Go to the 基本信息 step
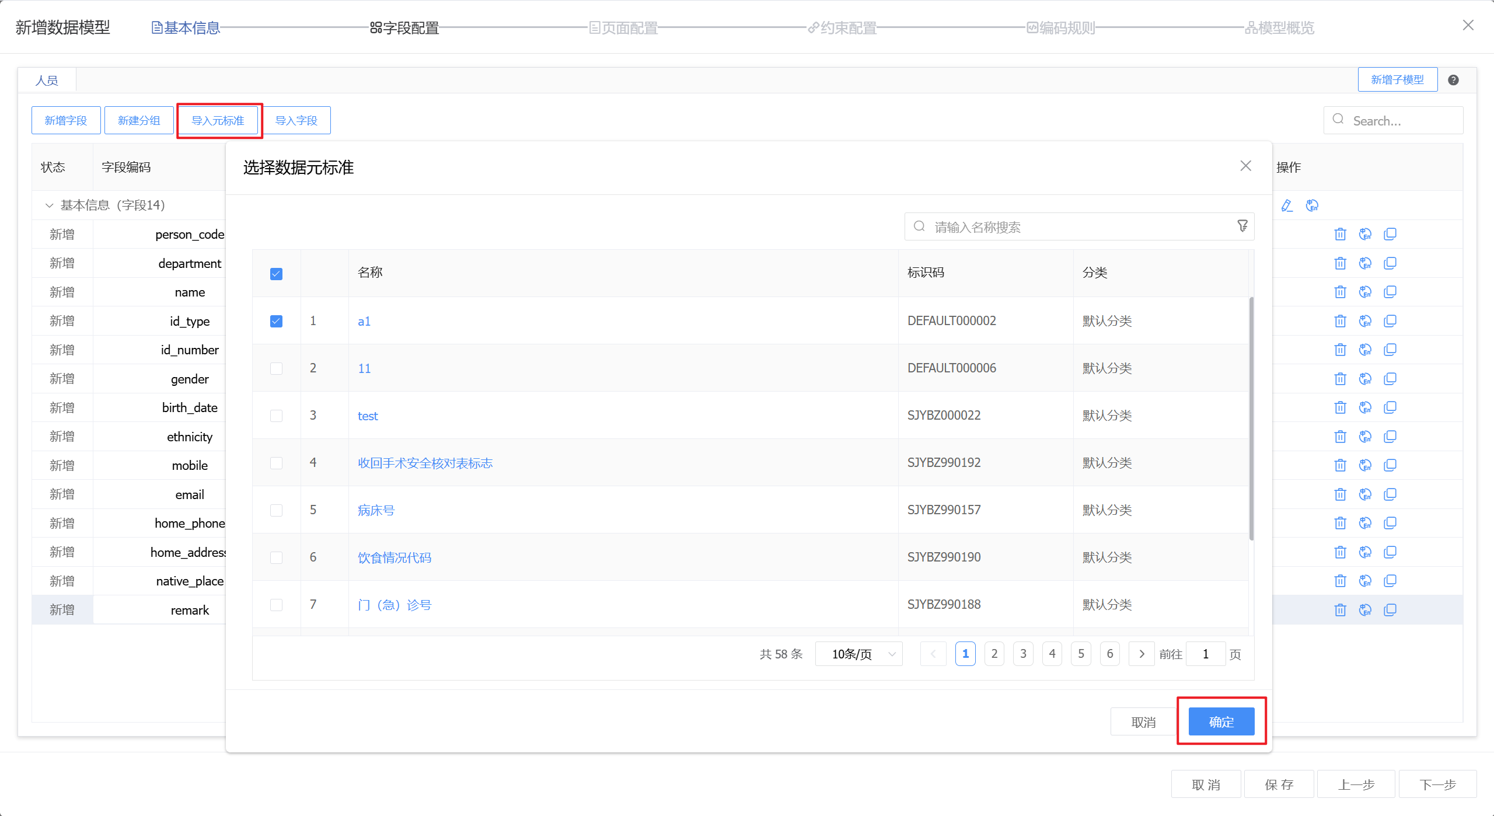This screenshot has height=816, width=1494. [x=186, y=27]
